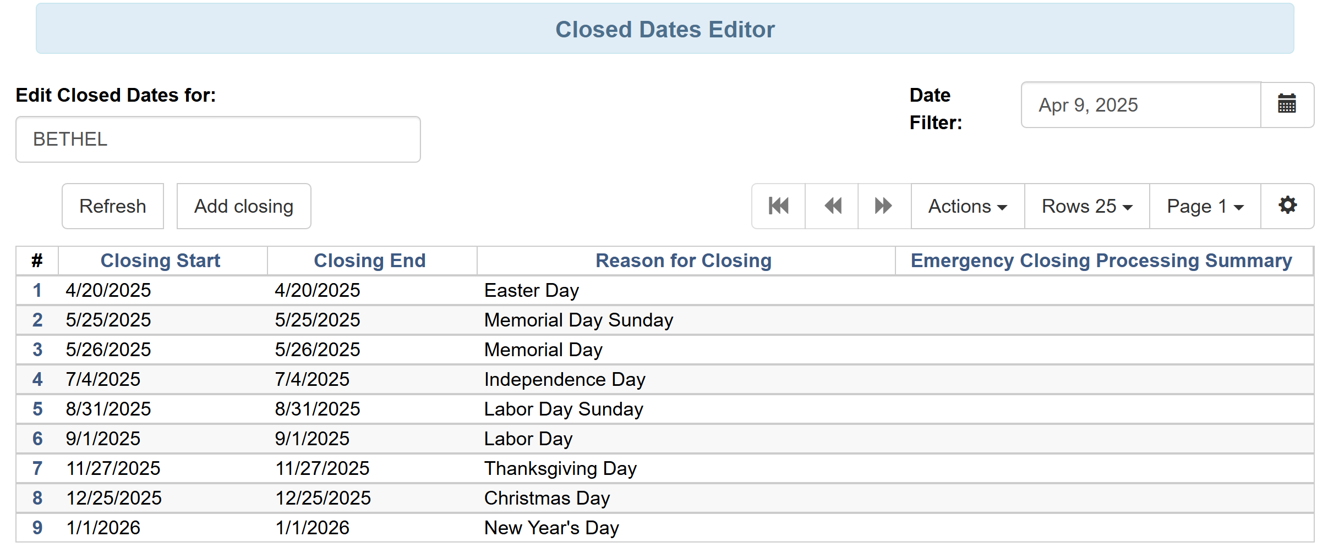Open the Page 1 selector

click(1204, 206)
